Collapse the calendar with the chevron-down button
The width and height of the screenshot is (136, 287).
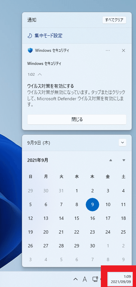pyautogui.click(x=123, y=143)
